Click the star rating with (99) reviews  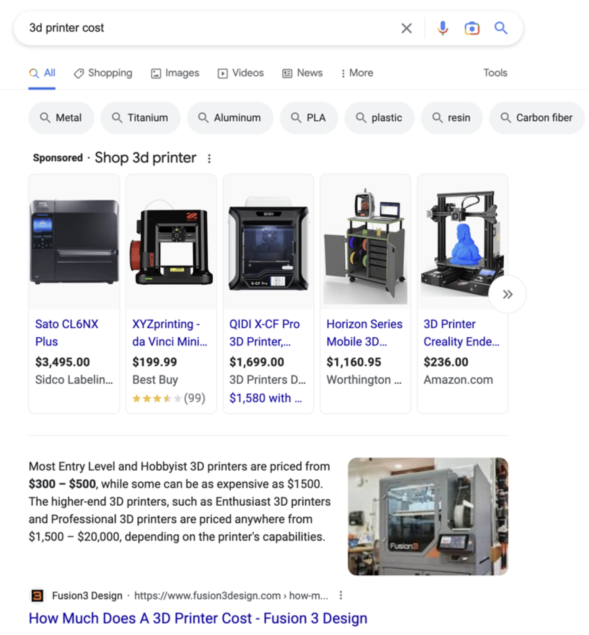pos(169,398)
